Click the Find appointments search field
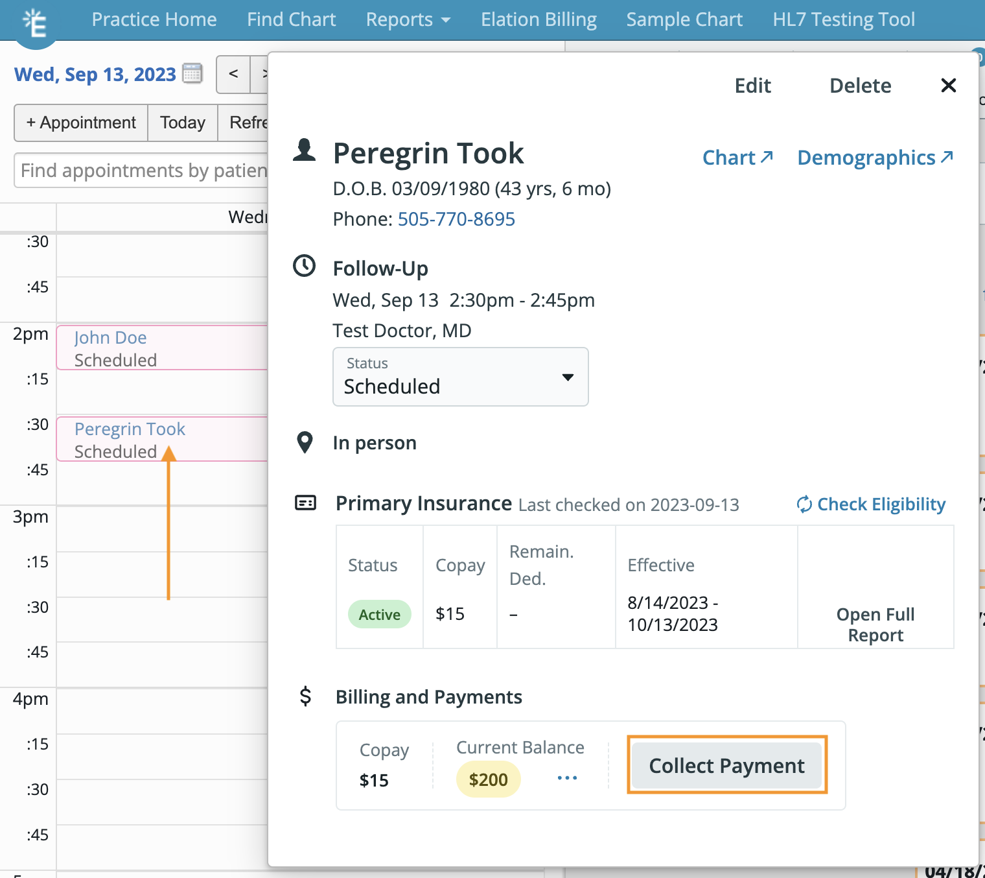The height and width of the screenshot is (878, 985). [141, 171]
